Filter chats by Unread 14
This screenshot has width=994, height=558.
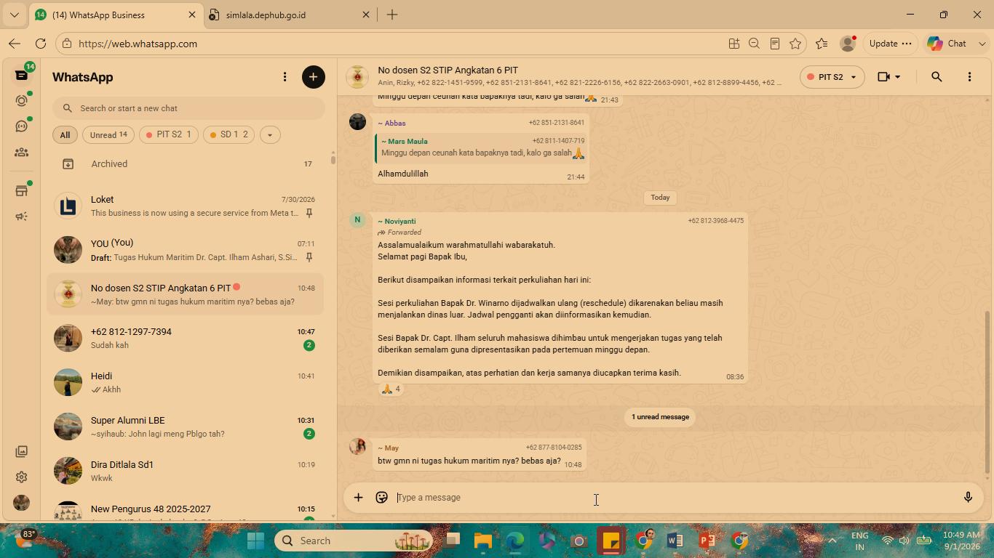[x=108, y=134]
